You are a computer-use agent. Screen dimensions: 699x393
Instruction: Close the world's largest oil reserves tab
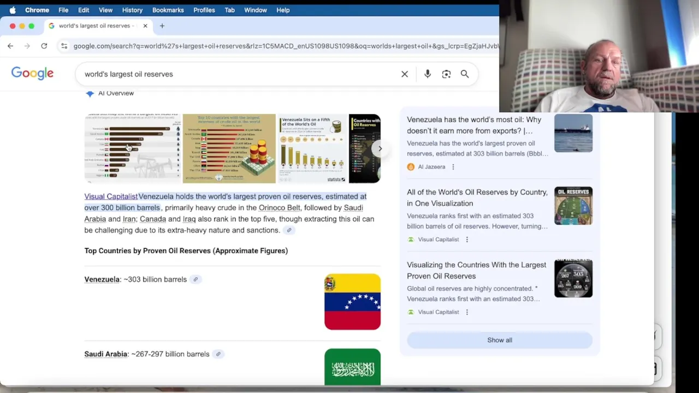coord(145,26)
